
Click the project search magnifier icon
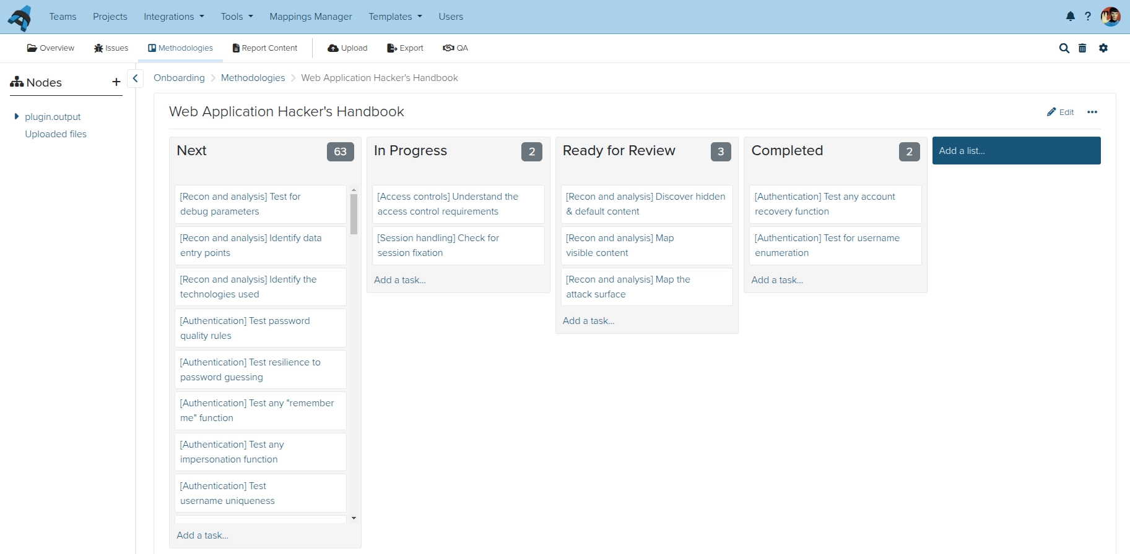pos(1064,48)
